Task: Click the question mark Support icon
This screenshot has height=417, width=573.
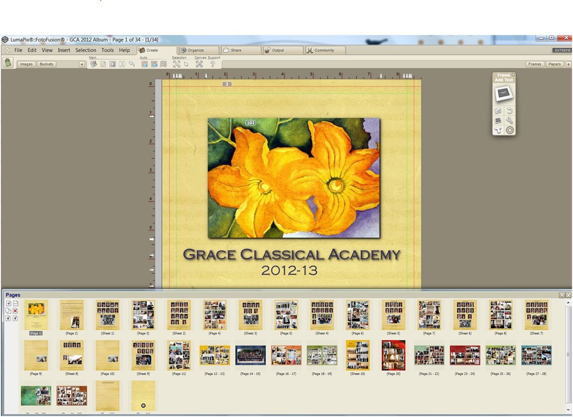Action: 213,64
